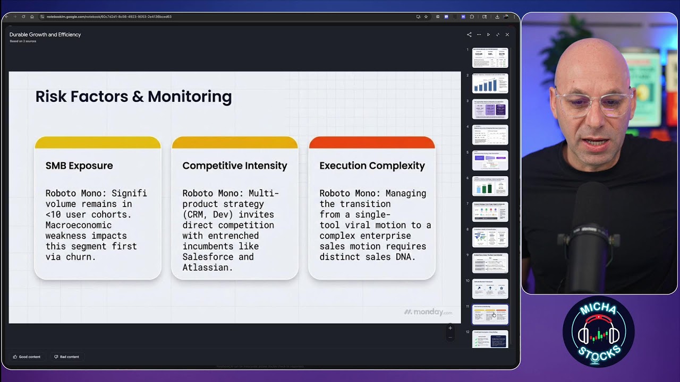Click the SMB Exposure card heading
The image size is (680, 382).
(x=79, y=166)
